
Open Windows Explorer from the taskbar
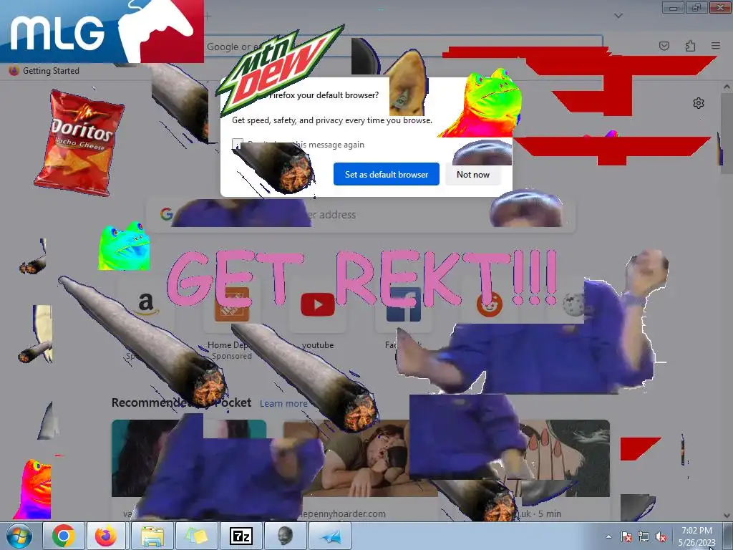[152, 536]
